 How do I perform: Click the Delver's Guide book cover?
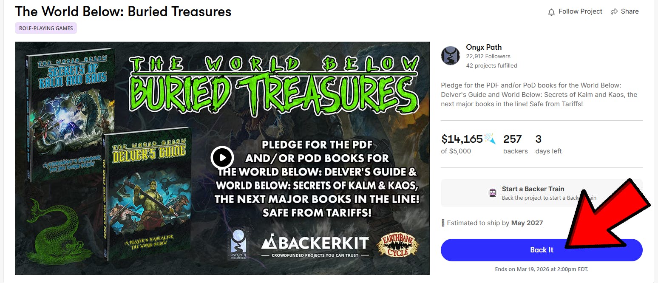(147, 193)
